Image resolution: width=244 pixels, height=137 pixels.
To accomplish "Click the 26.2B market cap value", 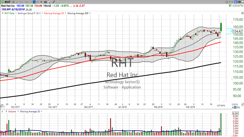I will tap(29, 10).
